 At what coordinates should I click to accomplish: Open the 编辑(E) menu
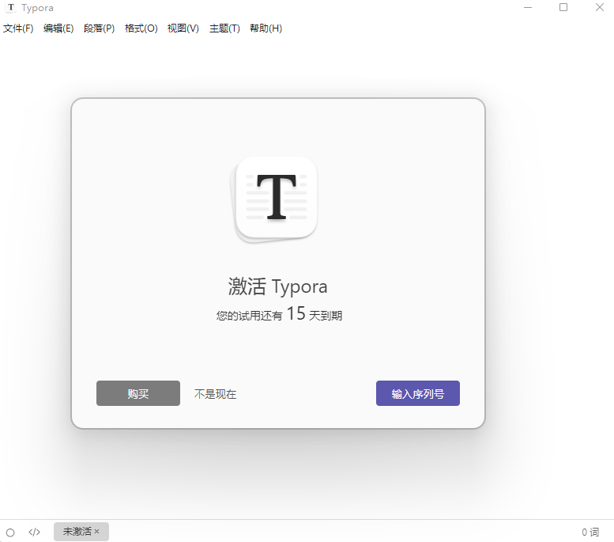click(x=58, y=28)
